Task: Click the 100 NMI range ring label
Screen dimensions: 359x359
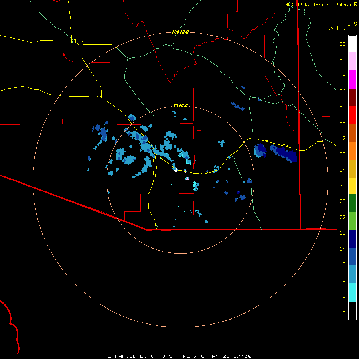Action: point(180,32)
